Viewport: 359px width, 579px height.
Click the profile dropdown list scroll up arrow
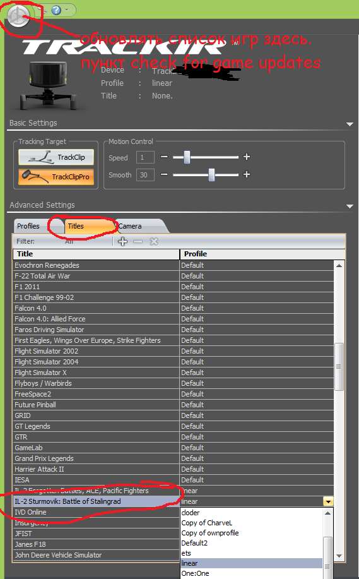[x=327, y=513]
